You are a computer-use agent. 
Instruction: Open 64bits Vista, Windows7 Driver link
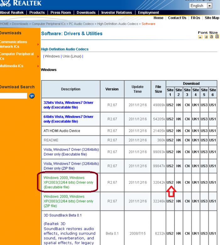[x=69, y=119]
